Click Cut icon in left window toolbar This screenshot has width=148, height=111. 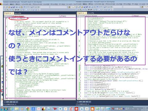17,7
